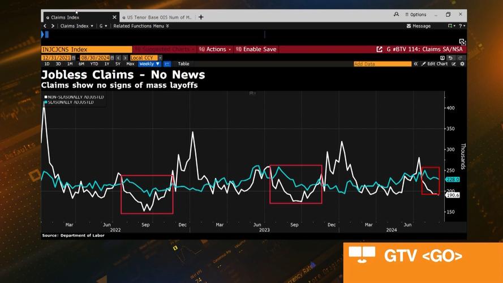Switch to Table view
Screen dimensions: 503x283
pos(183,64)
